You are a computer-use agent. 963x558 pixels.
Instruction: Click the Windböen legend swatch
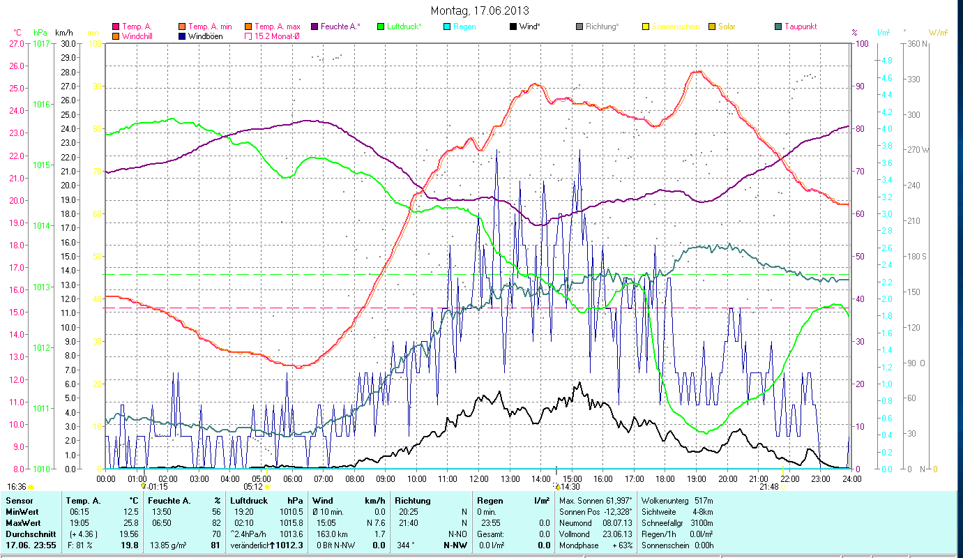coord(181,36)
